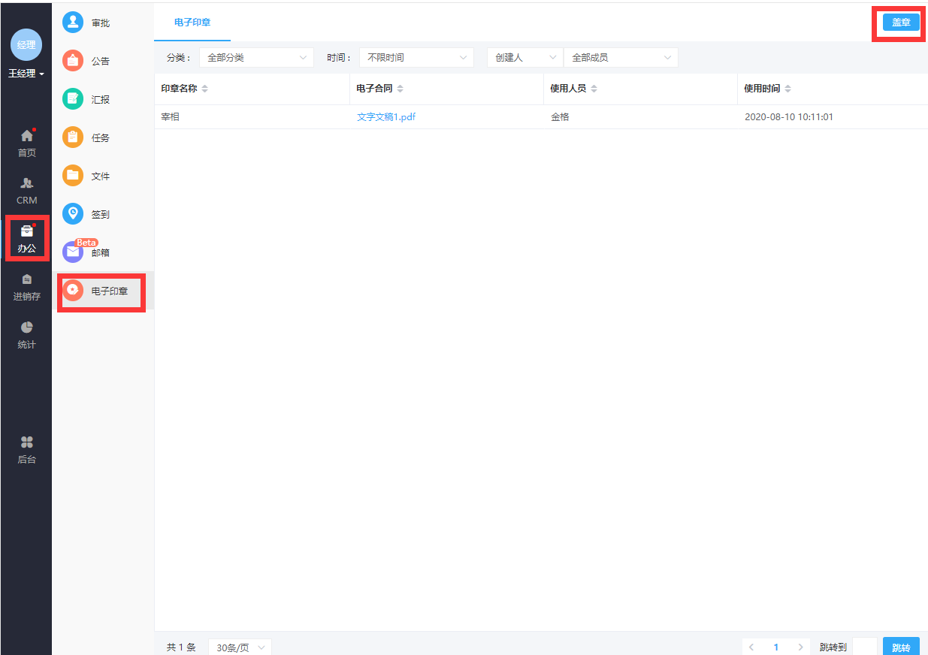Sort by 印章名称 column arrows

[205, 89]
